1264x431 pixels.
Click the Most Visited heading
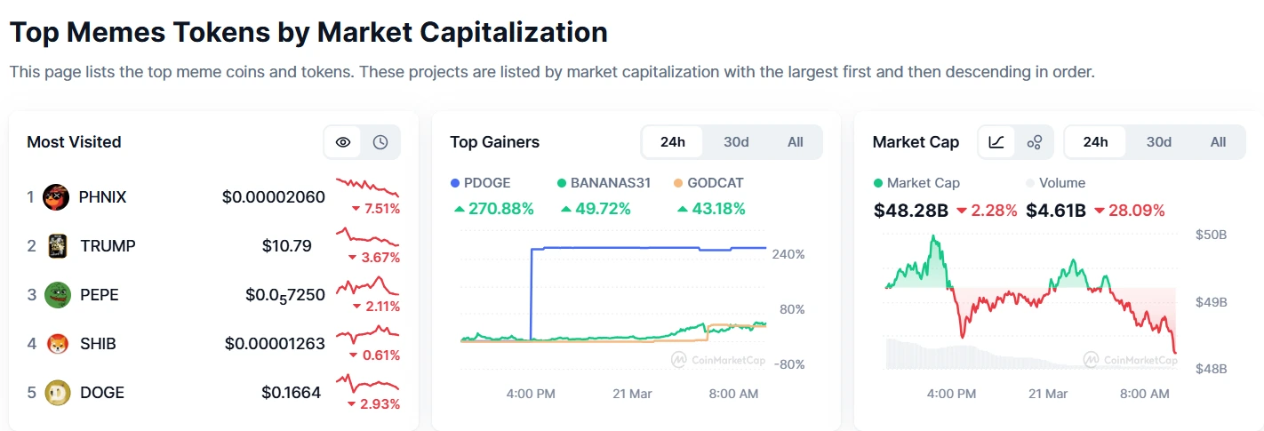point(74,142)
